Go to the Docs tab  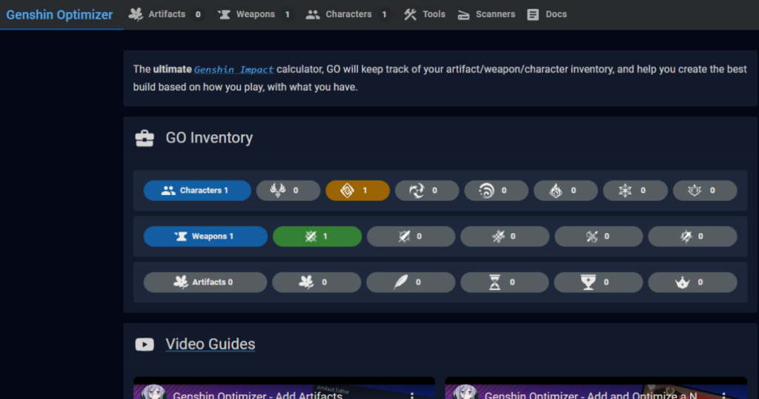tap(547, 14)
